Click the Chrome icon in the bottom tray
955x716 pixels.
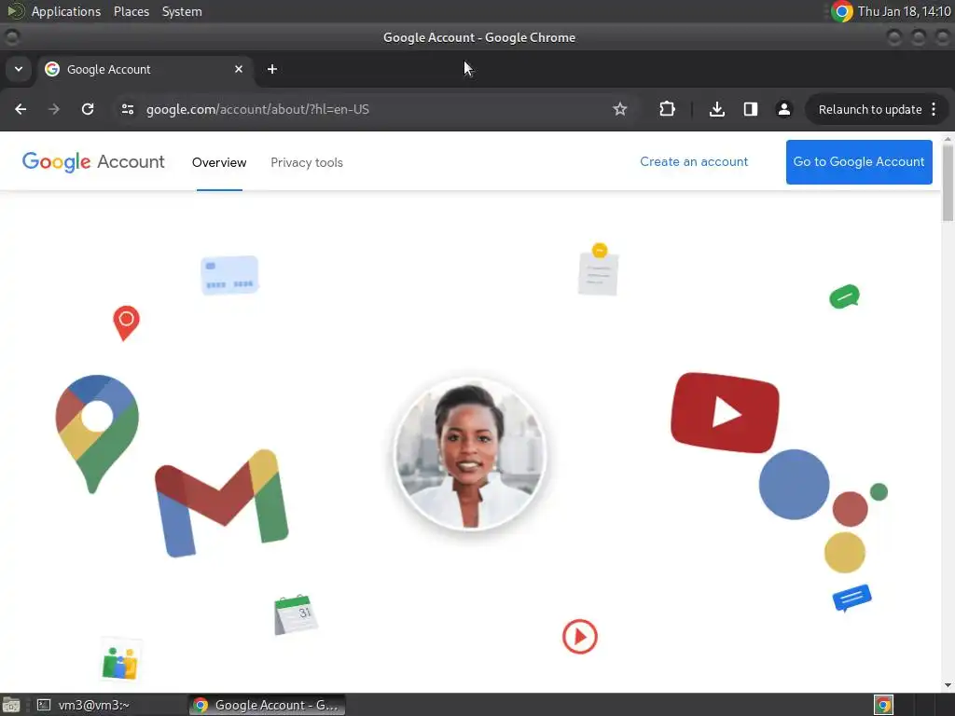(883, 705)
